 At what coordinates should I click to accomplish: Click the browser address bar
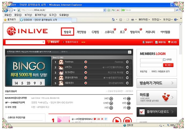tap(60, 10)
